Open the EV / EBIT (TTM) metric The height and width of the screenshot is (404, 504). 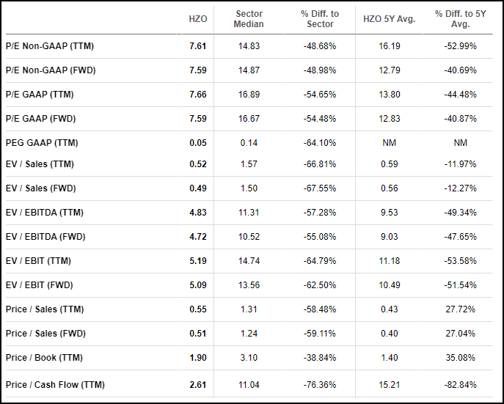(38, 261)
